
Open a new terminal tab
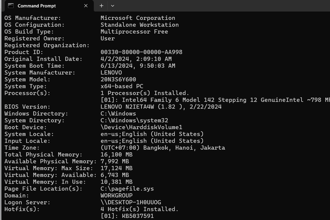(x=101, y=6)
